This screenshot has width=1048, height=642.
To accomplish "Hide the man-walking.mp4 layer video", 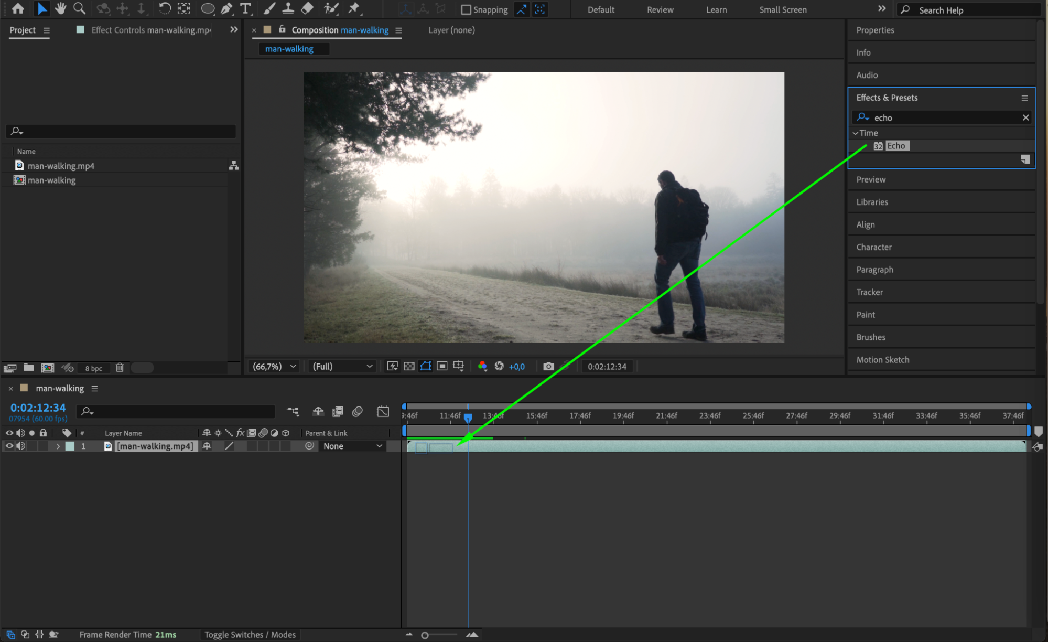I will [9, 446].
